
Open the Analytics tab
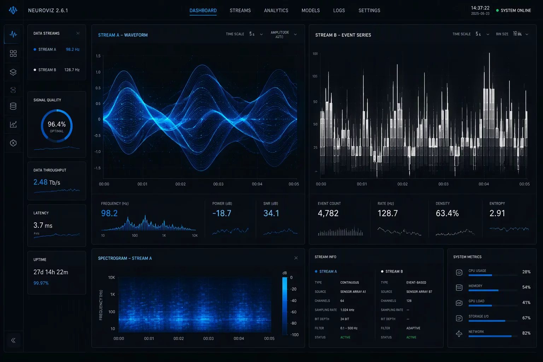[276, 11]
